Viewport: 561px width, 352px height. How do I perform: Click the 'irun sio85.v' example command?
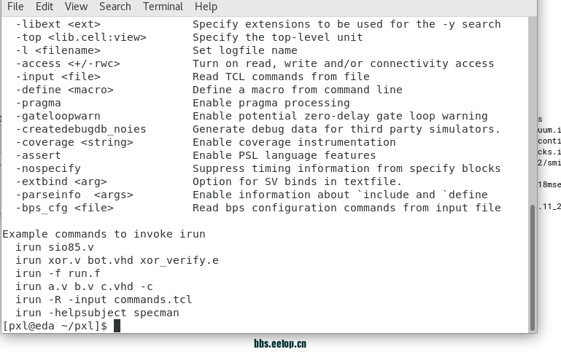(x=55, y=247)
